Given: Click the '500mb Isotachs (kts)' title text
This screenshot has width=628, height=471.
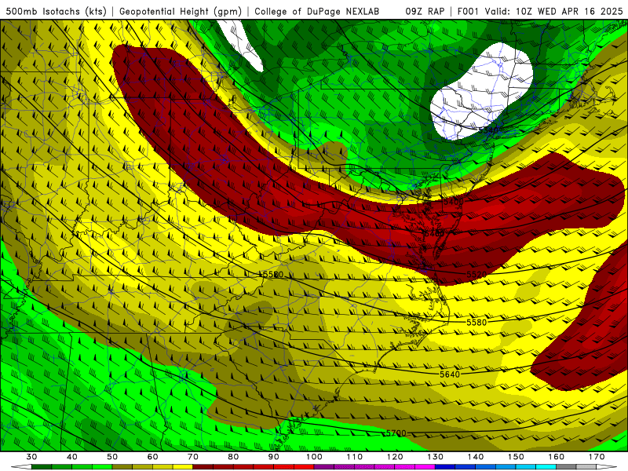Looking at the screenshot, I should pos(56,11).
